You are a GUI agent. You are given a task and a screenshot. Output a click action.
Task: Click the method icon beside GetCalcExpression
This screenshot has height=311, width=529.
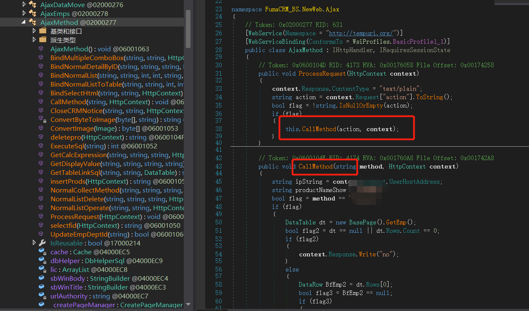coord(41,155)
